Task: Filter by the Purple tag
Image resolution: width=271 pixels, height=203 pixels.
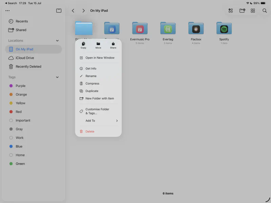Action: click(x=20, y=86)
